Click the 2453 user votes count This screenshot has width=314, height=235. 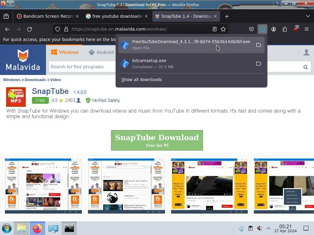(73, 100)
